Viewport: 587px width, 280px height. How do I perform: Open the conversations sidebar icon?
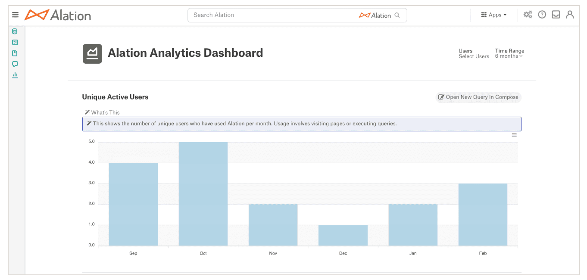coord(15,64)
